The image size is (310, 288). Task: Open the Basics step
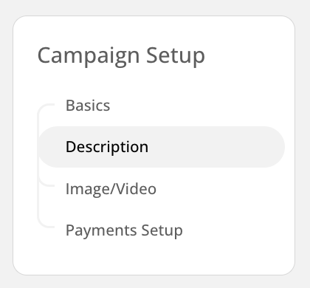tap(88, 106)
